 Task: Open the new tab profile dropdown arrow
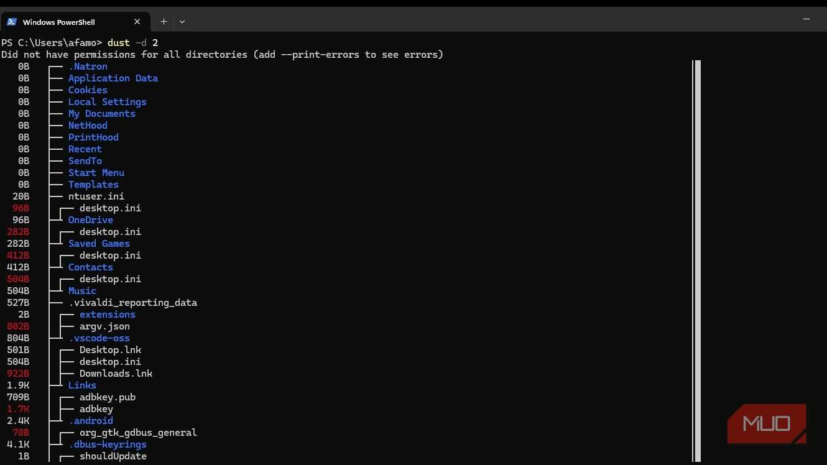(x=182, y=22)
